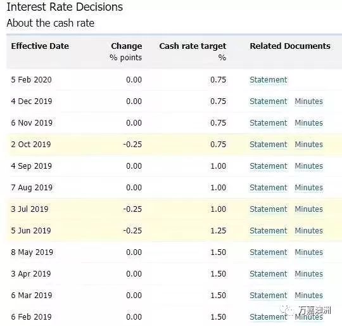
Task: Open the 6 Feb 2019 Statement link
Action: (269, 317)
